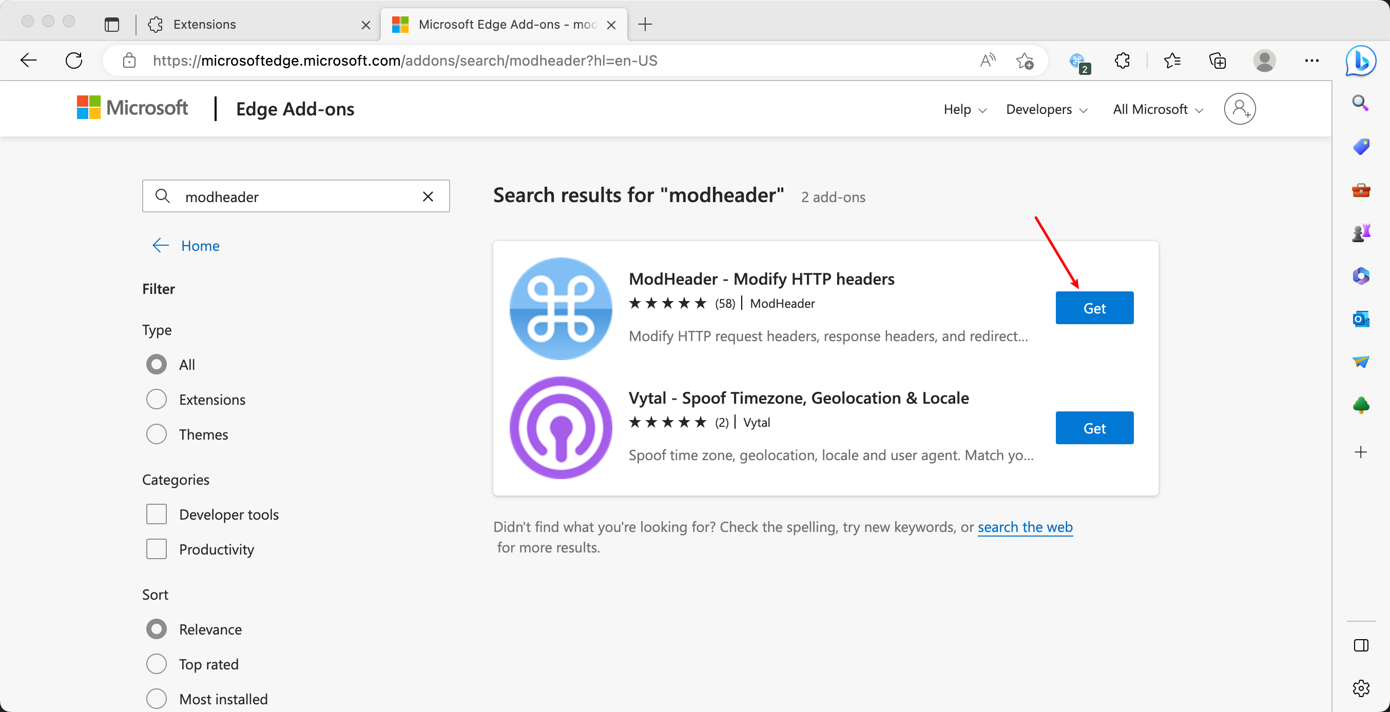Open the Favorites list icon
Screen dimensions: 1390x712
pos(1172,61)
